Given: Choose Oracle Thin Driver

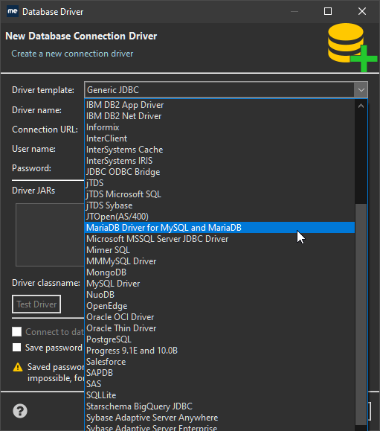Looking at the screenshot, I should (219, 328).
